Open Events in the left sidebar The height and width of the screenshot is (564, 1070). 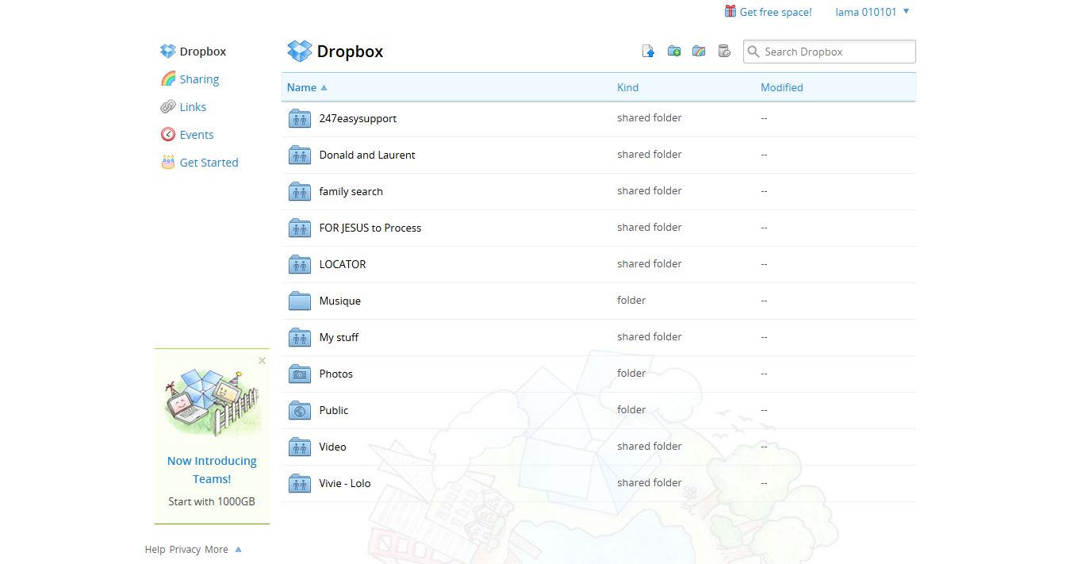click(x=197, y=135)
